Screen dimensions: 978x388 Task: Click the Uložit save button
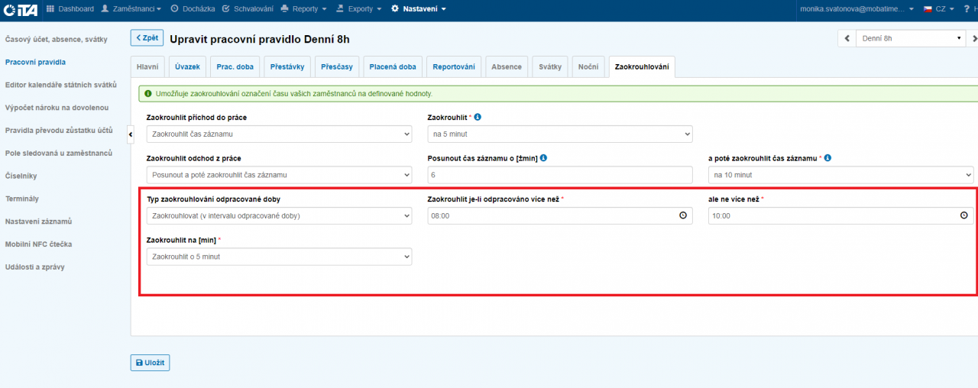pyautogui.click(x=150, y=363)
